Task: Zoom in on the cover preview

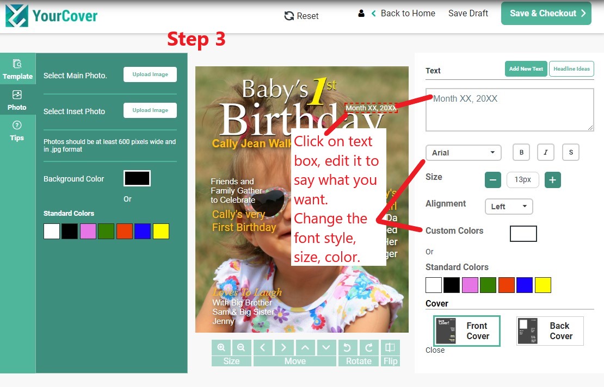Action: tap(221, 347)
